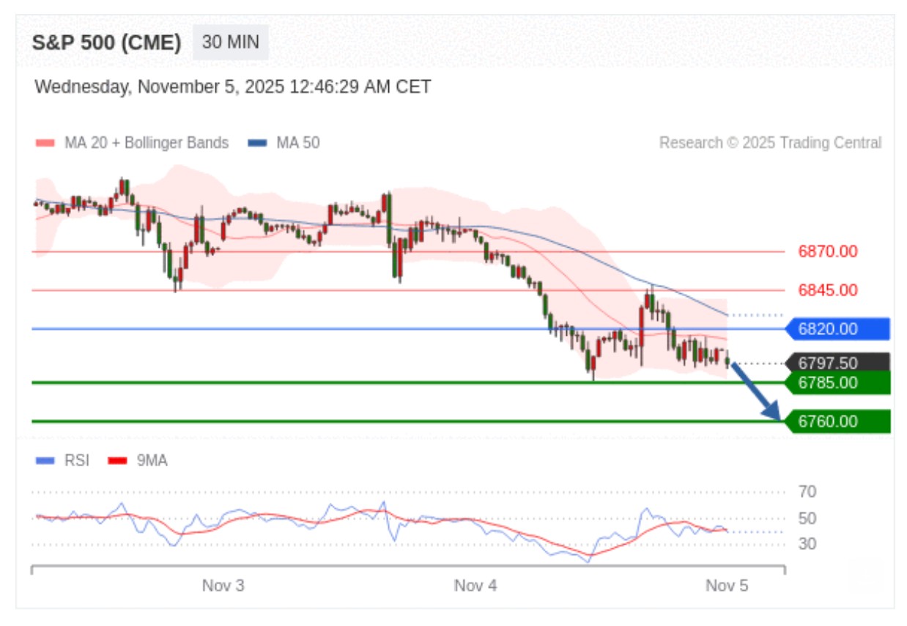Toggle the MA 50 legend label
Image resolution: width=907 pixels, height=626 pixels.
tap(297, 143)
